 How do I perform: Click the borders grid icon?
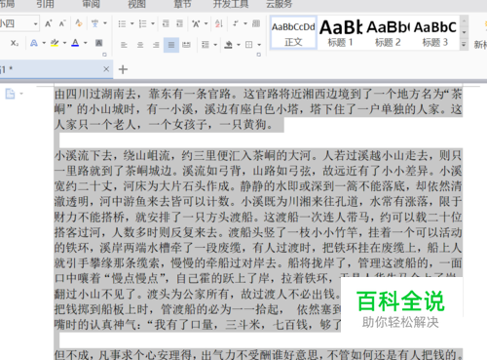(x=249, y=45)
